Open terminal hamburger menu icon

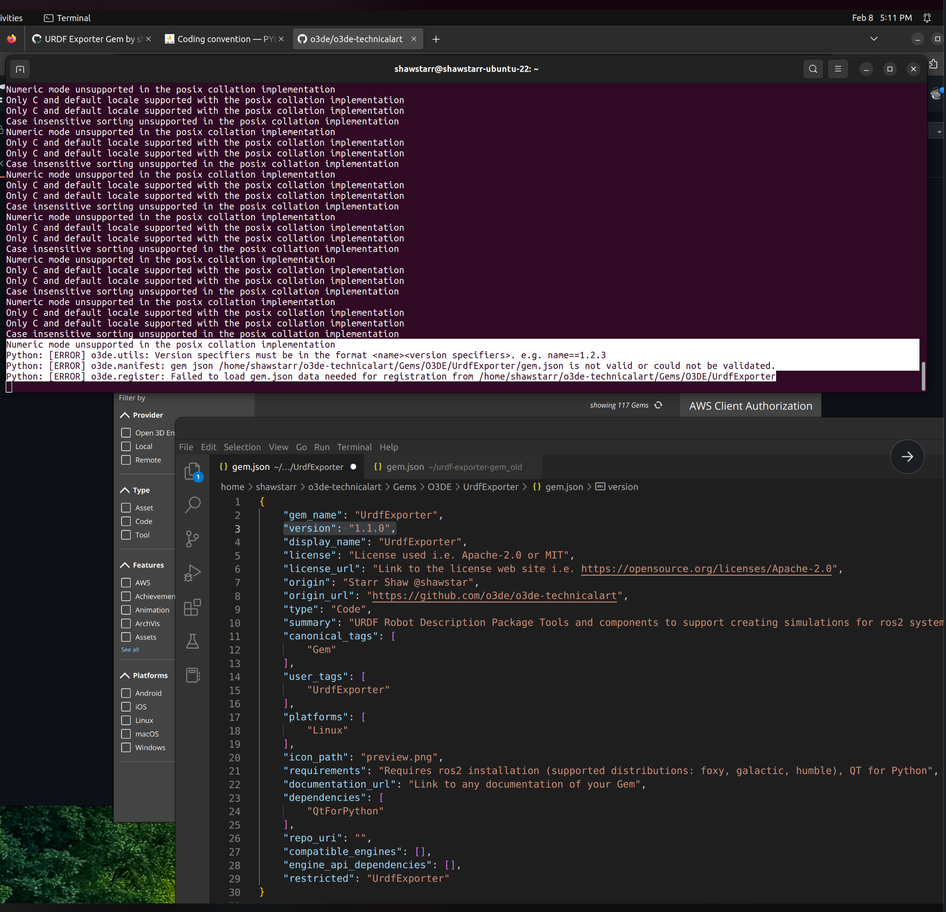point(838,68)
